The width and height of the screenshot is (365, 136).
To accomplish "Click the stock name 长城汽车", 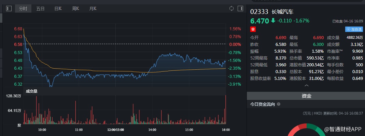I will pos(282,12).
